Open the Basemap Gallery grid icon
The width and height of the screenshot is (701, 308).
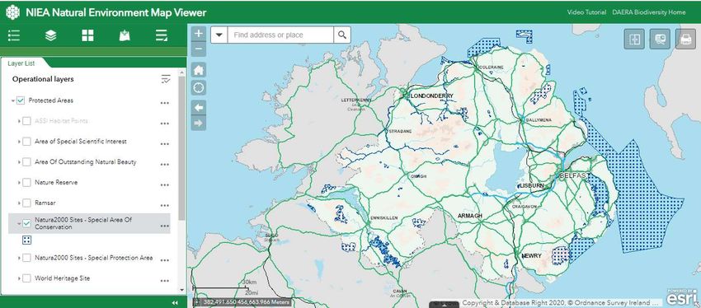tap(87, 35)
